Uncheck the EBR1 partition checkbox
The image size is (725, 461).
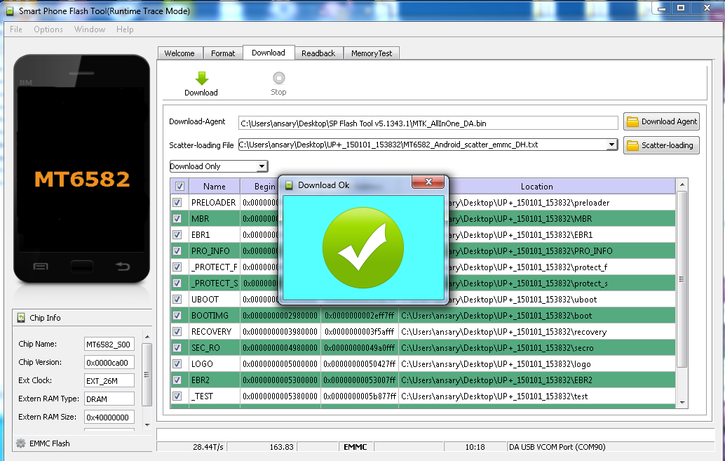coord(177,234)
